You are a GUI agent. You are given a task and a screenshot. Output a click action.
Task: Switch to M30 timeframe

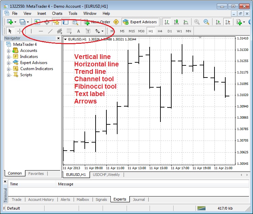(x=141, y=31)
